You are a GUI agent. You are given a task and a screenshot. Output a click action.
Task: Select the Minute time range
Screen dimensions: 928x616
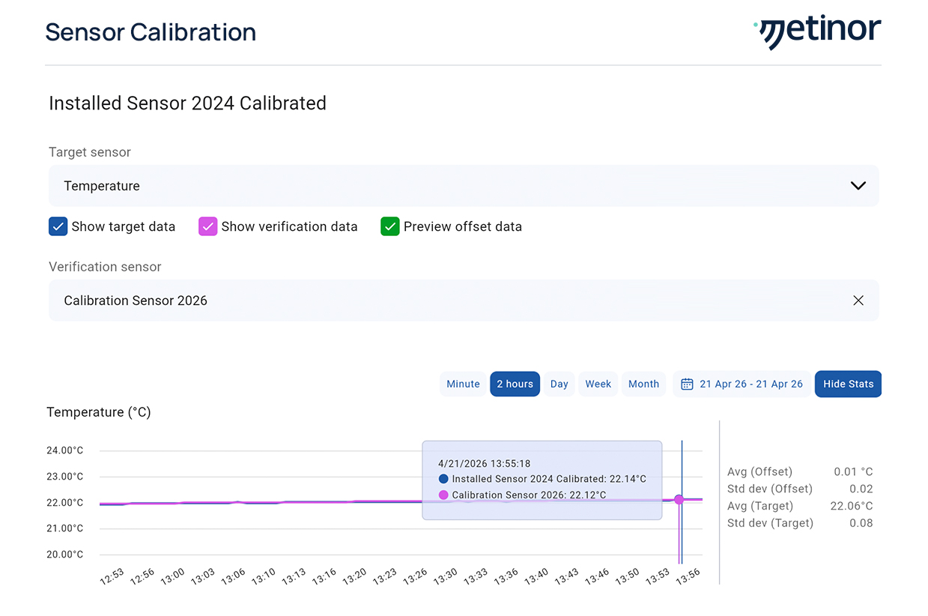pyautogui.click(x=463, y=384)
